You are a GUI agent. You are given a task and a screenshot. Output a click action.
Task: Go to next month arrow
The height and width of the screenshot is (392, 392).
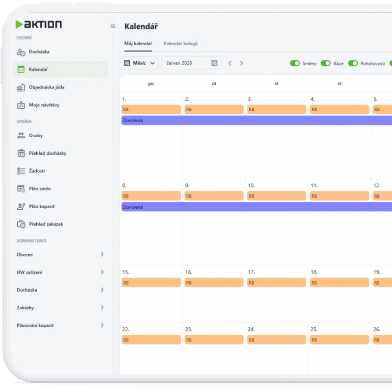[x=241, y=63]
